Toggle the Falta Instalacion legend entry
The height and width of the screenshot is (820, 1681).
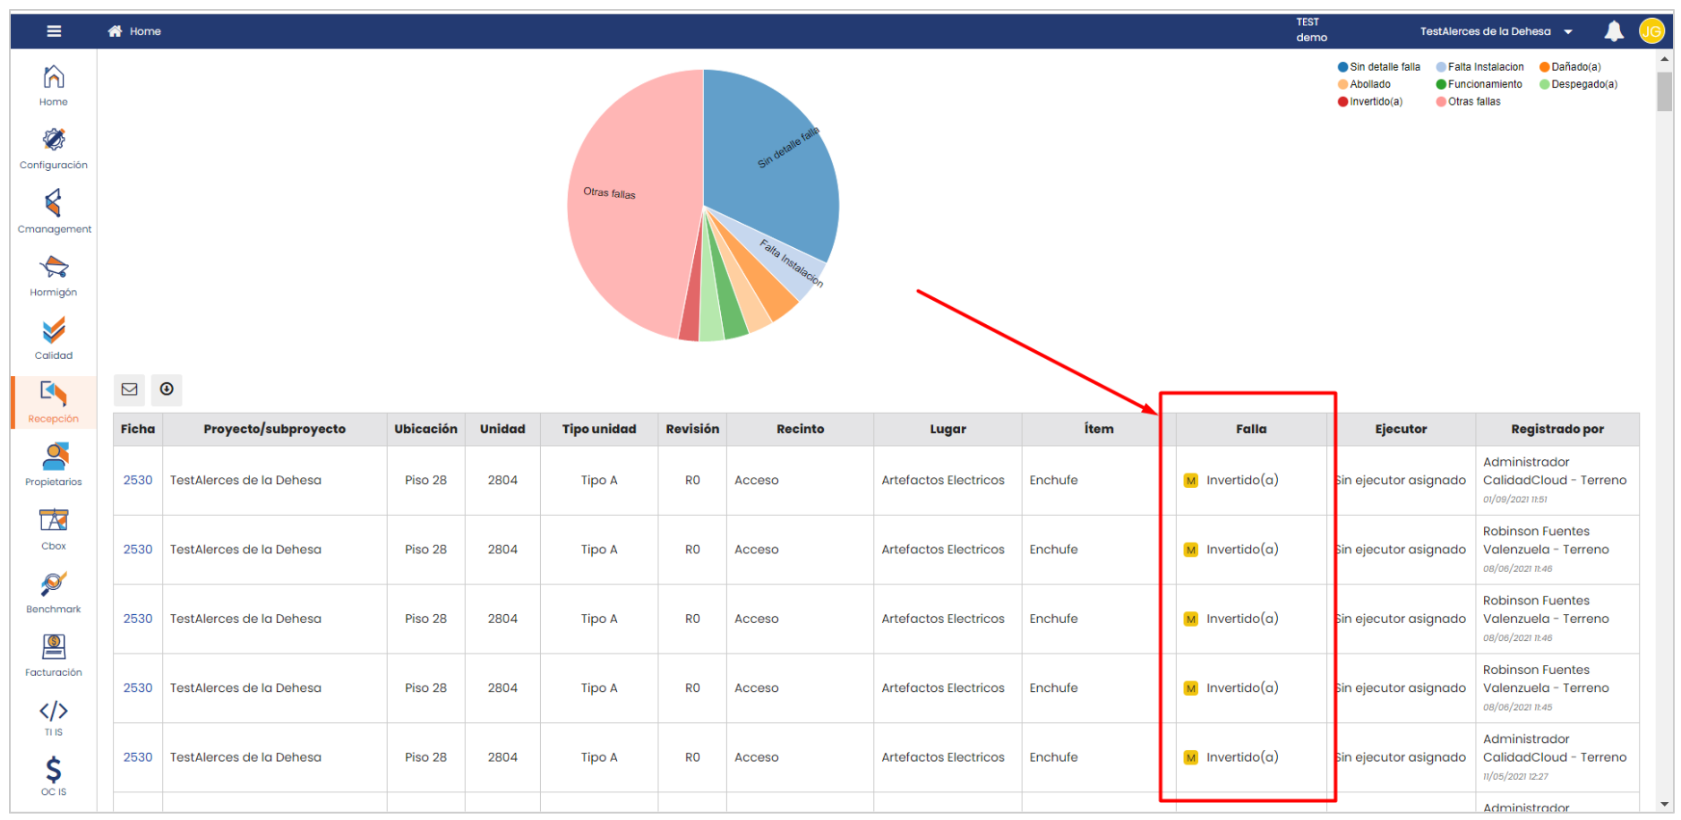click(1479, 67)
